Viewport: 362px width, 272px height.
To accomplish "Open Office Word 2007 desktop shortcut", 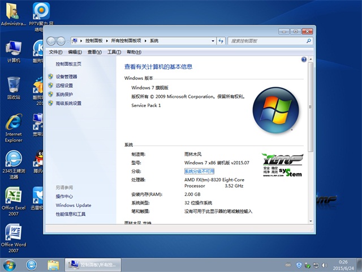I will tap(14, 238).
